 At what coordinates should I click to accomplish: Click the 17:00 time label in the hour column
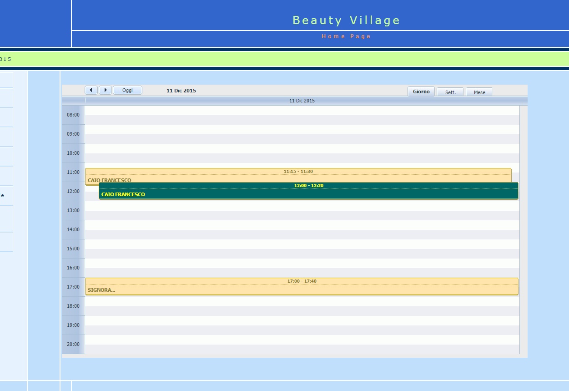point(73,287)
